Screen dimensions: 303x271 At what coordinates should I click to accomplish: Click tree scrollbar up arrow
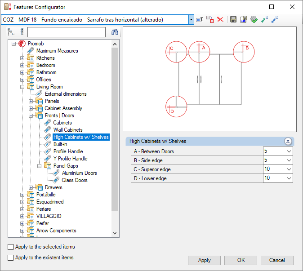[x=115, y=44]
